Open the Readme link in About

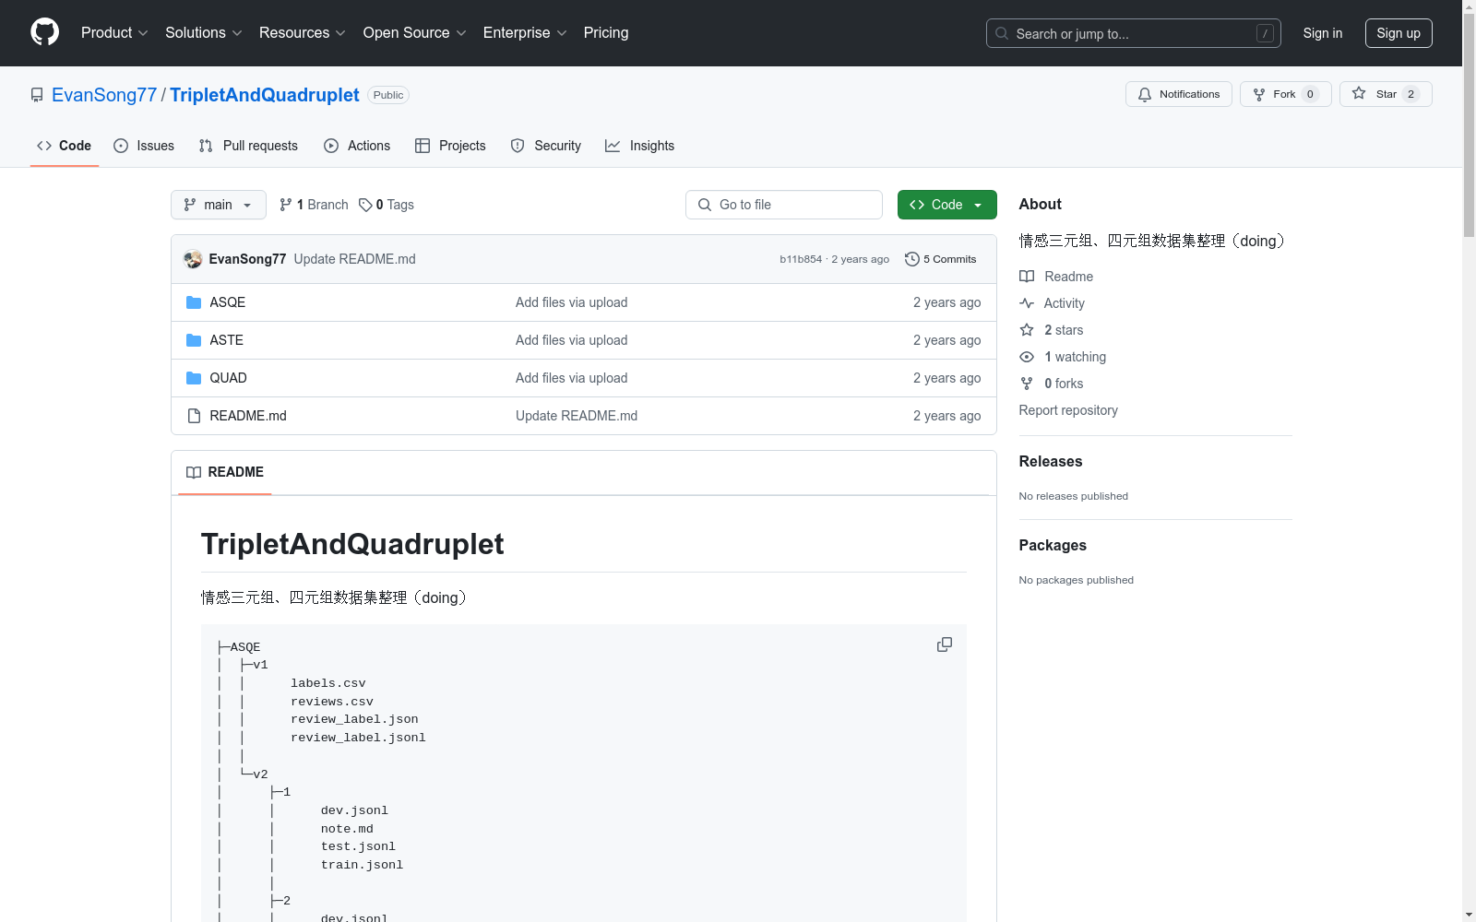click(x=1056, y=277)
